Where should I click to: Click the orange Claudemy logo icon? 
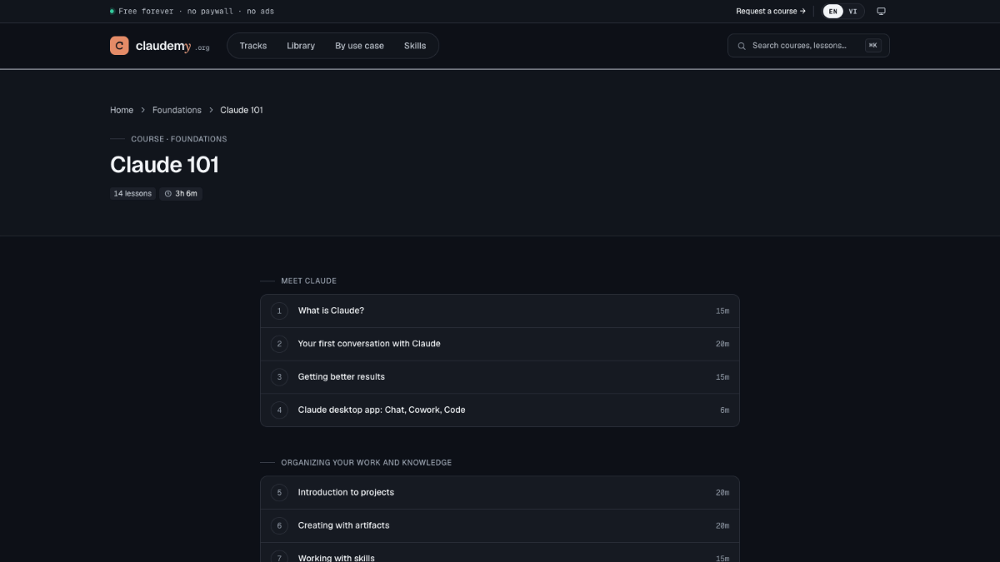pyautogui.click(x=119, y=46)
